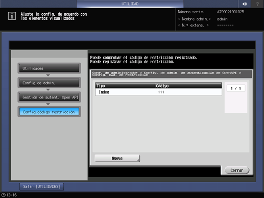Click the arrow below Config. de admin.
This screenshot has width=264, height=198.
(48, 90)
